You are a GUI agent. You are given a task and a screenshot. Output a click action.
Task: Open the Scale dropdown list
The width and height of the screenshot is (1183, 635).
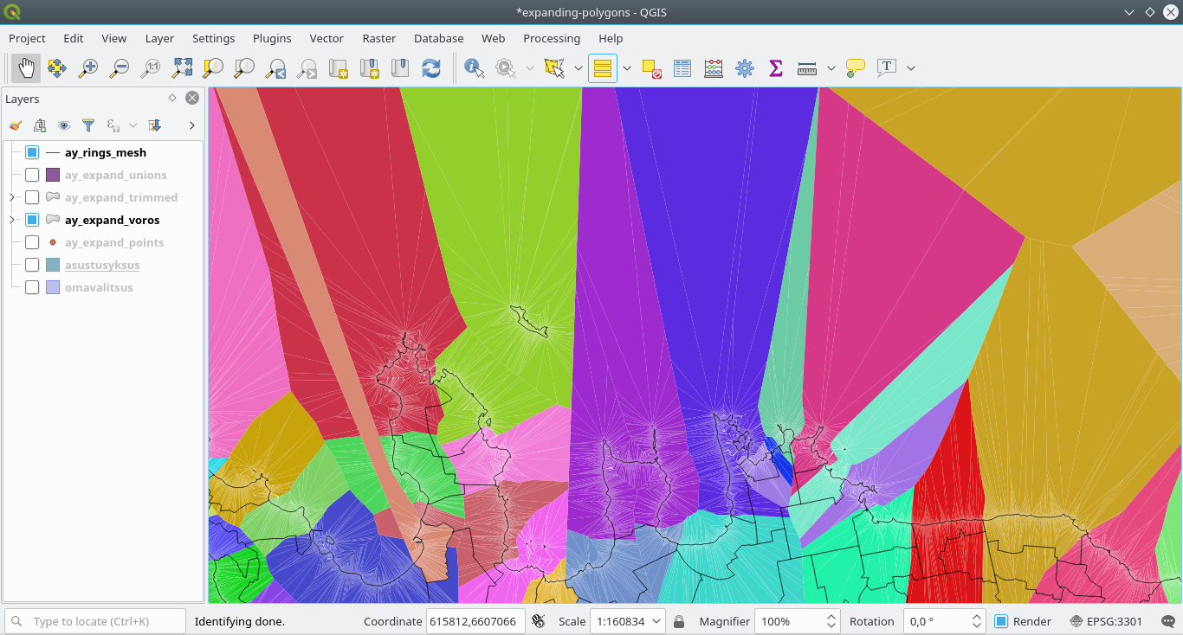pos(656,621)
